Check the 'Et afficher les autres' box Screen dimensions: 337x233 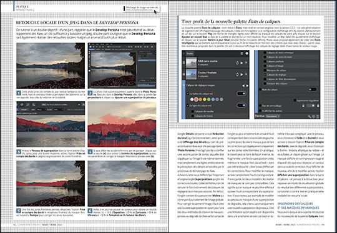click(260, 111)
